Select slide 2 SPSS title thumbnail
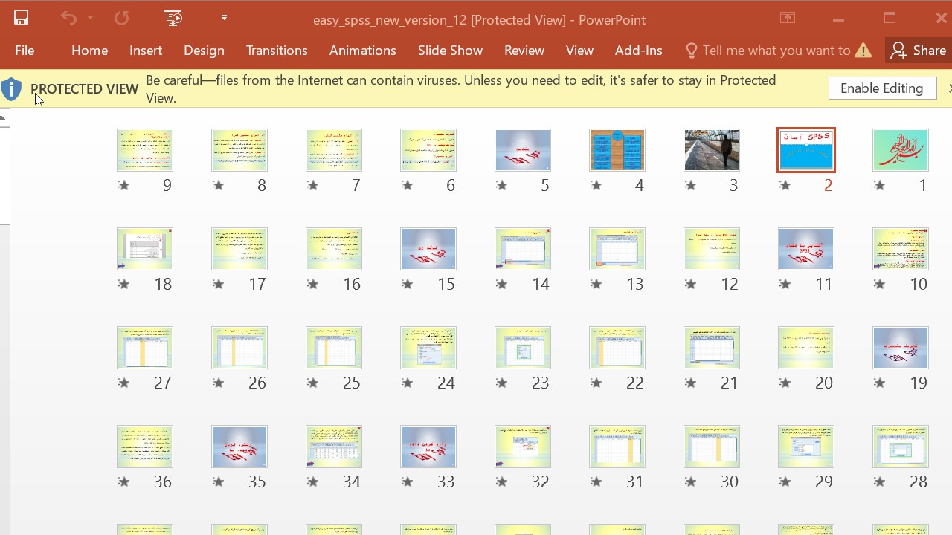The height and width of the screenshot is (535, 952). click(x=805, y=150)
